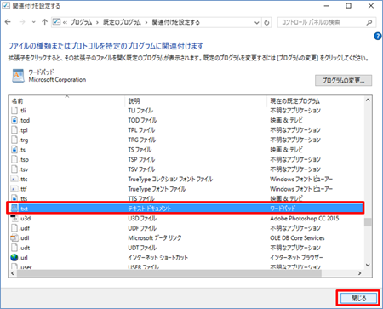Select the .tsv file icon

tap(14, 169)
